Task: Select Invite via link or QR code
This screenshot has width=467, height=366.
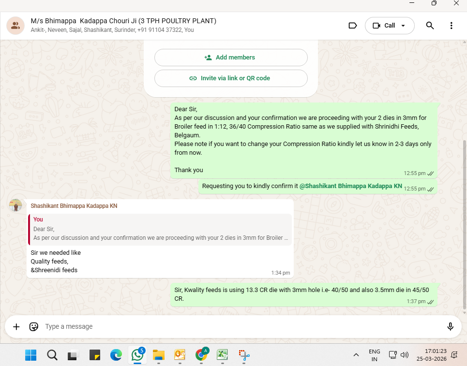Action: click(x=231, y=78)
